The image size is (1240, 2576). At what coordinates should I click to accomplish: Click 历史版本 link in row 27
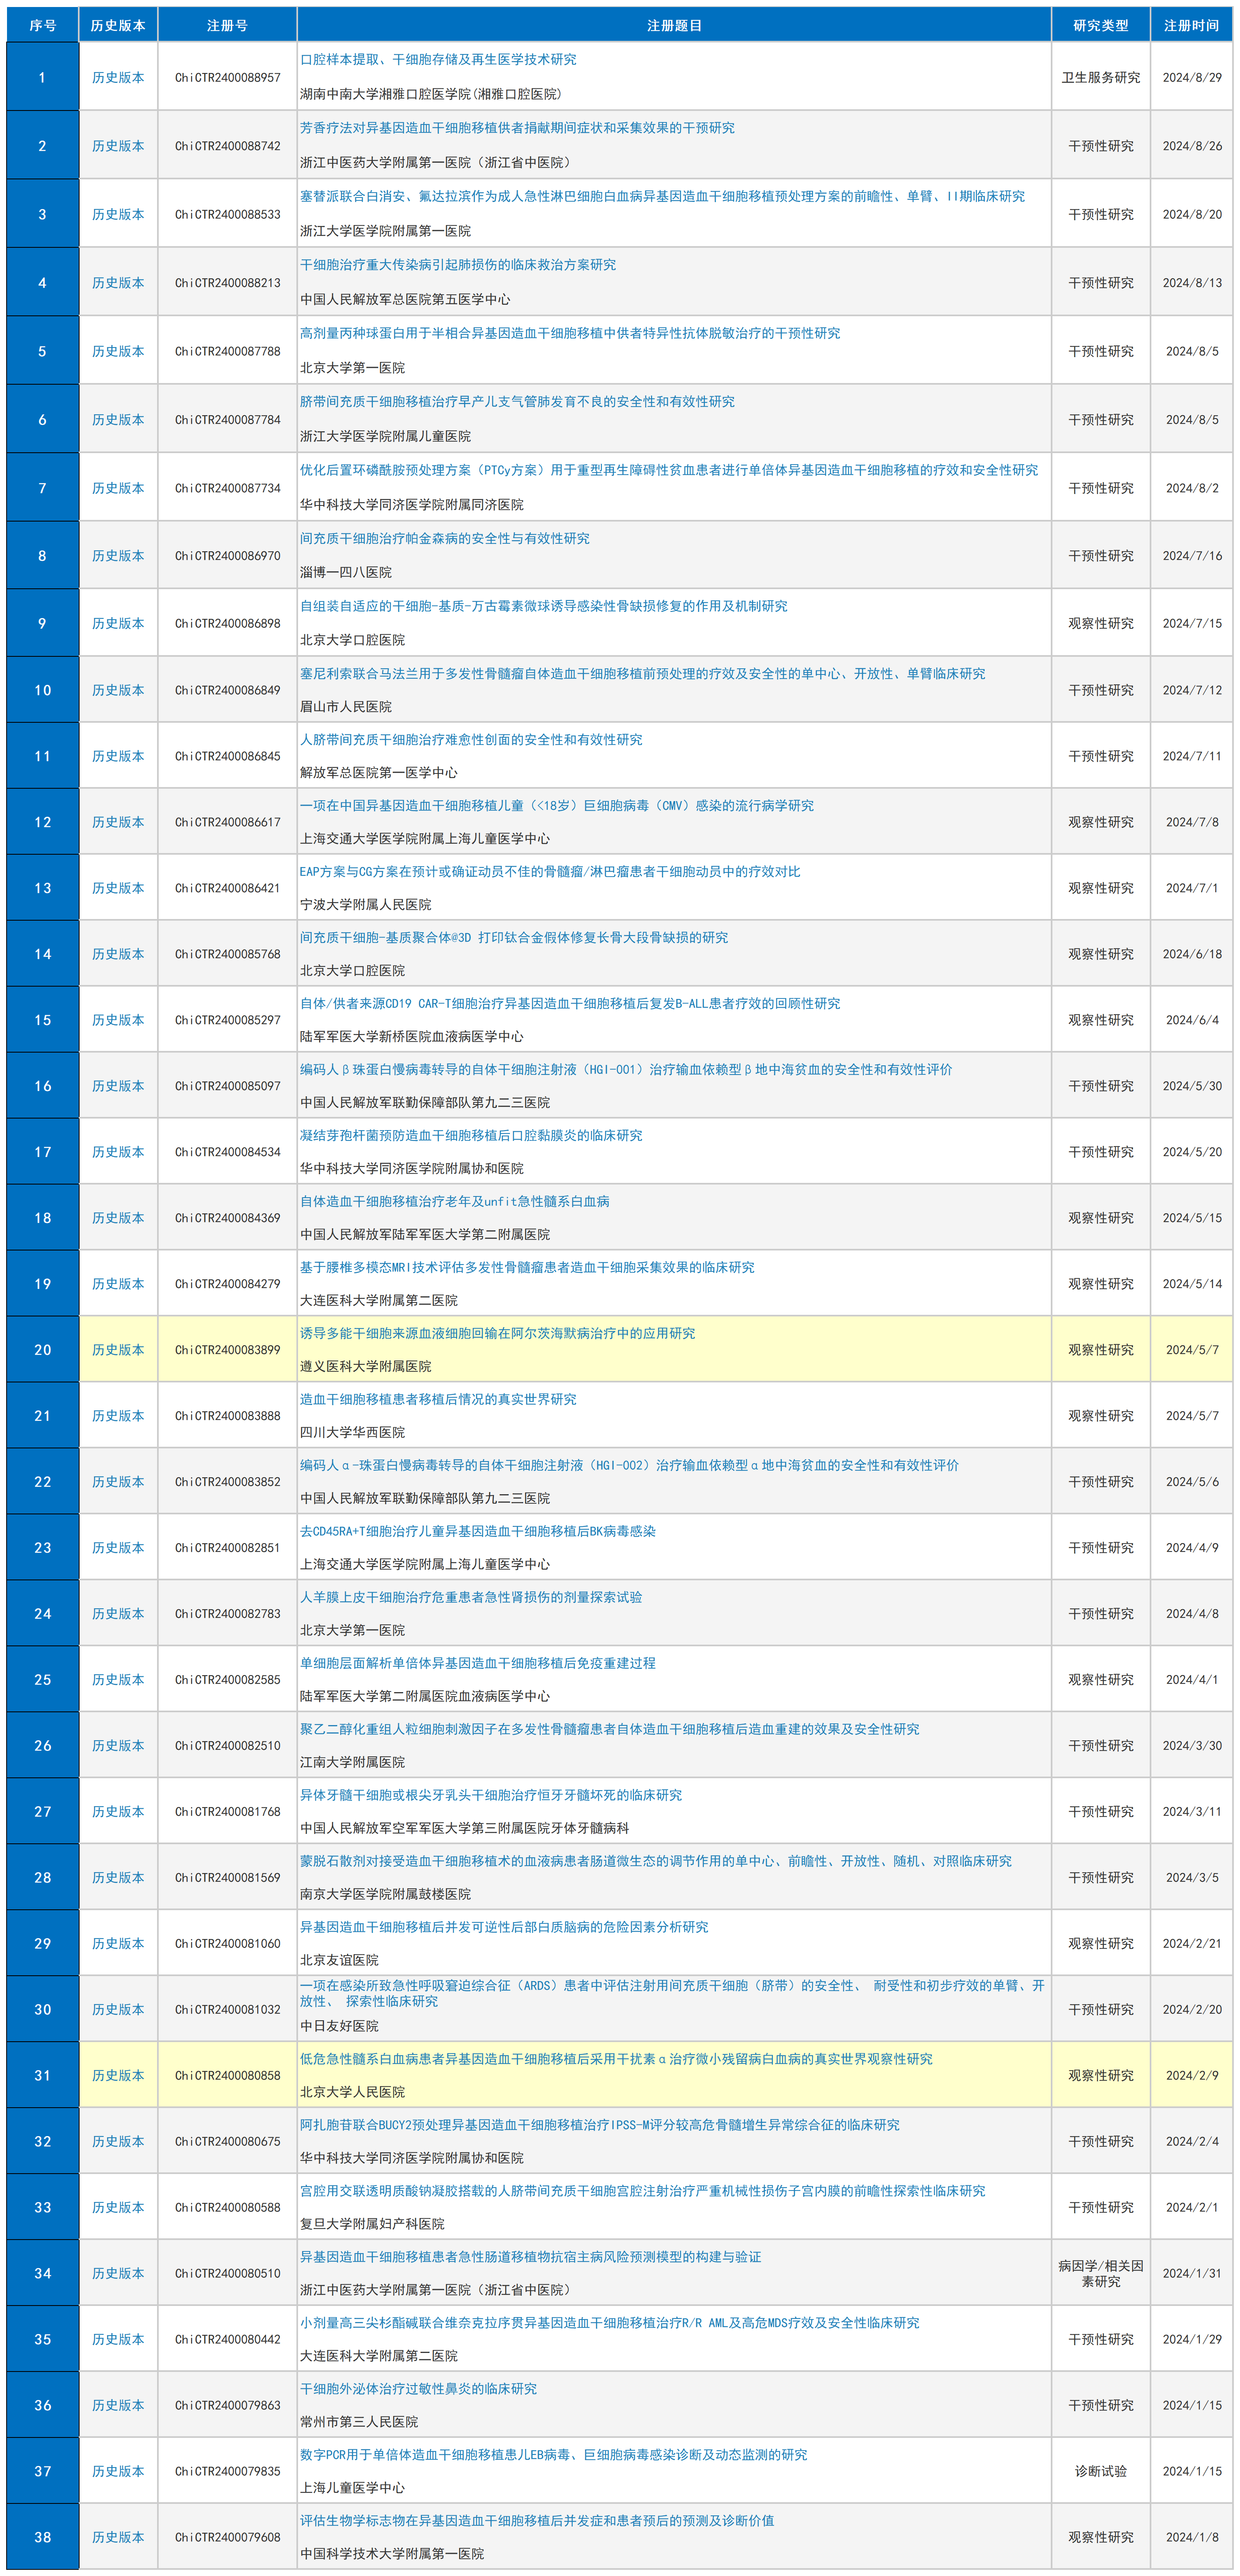(118, 1811)
